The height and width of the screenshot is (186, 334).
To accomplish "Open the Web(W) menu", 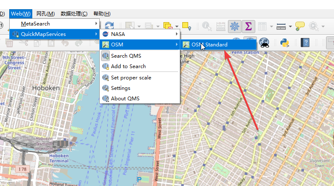I will point(21,14).
